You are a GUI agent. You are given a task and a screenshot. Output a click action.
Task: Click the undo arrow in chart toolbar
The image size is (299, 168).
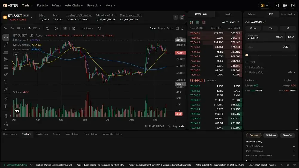tap(100, 28)
